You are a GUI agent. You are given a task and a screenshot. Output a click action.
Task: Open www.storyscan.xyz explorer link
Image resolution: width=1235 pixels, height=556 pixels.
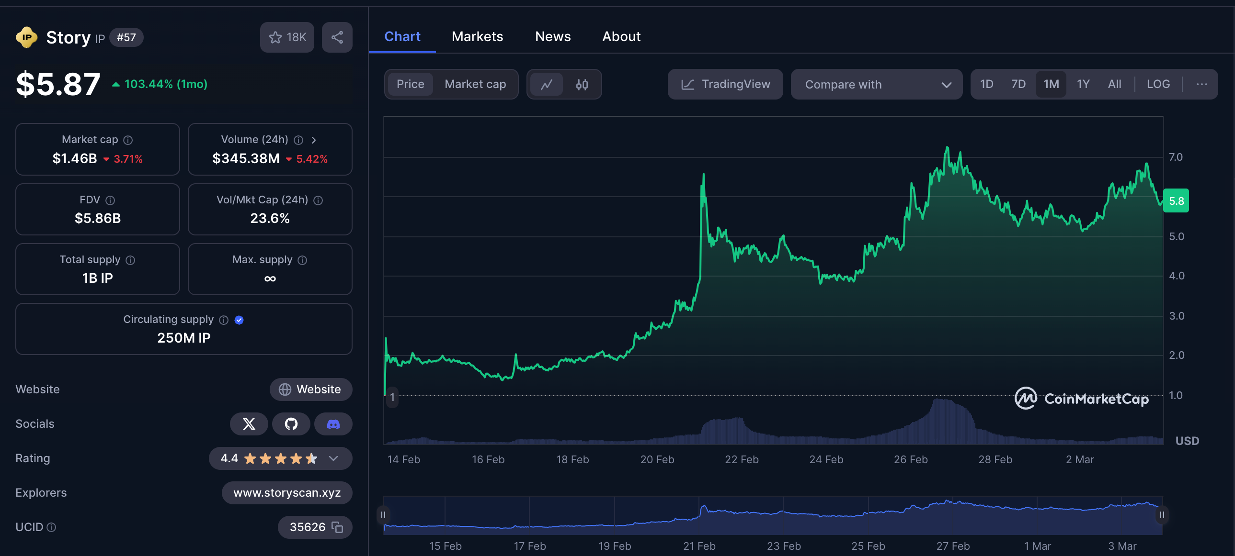click(286, 493)
